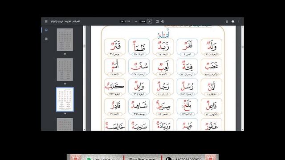The height and width of the screenshot is (160, 285).
Task: Edit the current page number field
Action: pos(122,21)
